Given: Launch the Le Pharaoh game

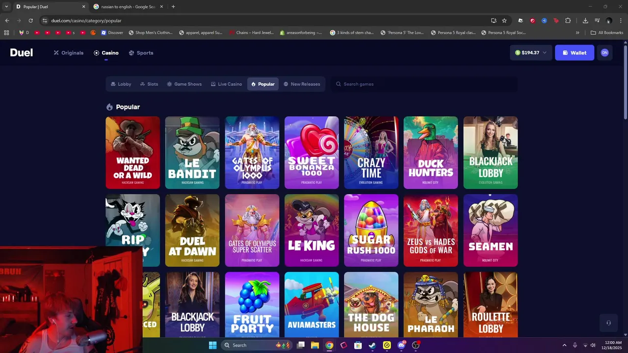Looking at the screenshot, I should click(431, 304).
